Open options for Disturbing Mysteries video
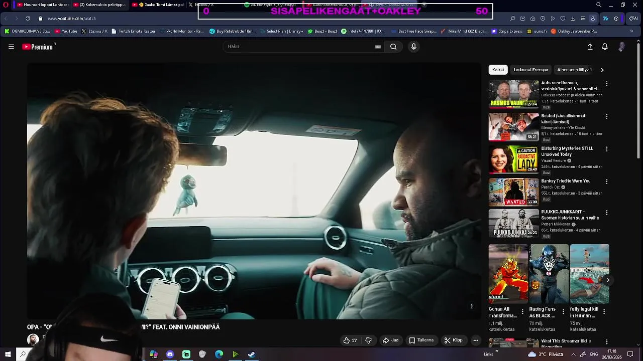The image size is (643, 361). tap(606, 149)
